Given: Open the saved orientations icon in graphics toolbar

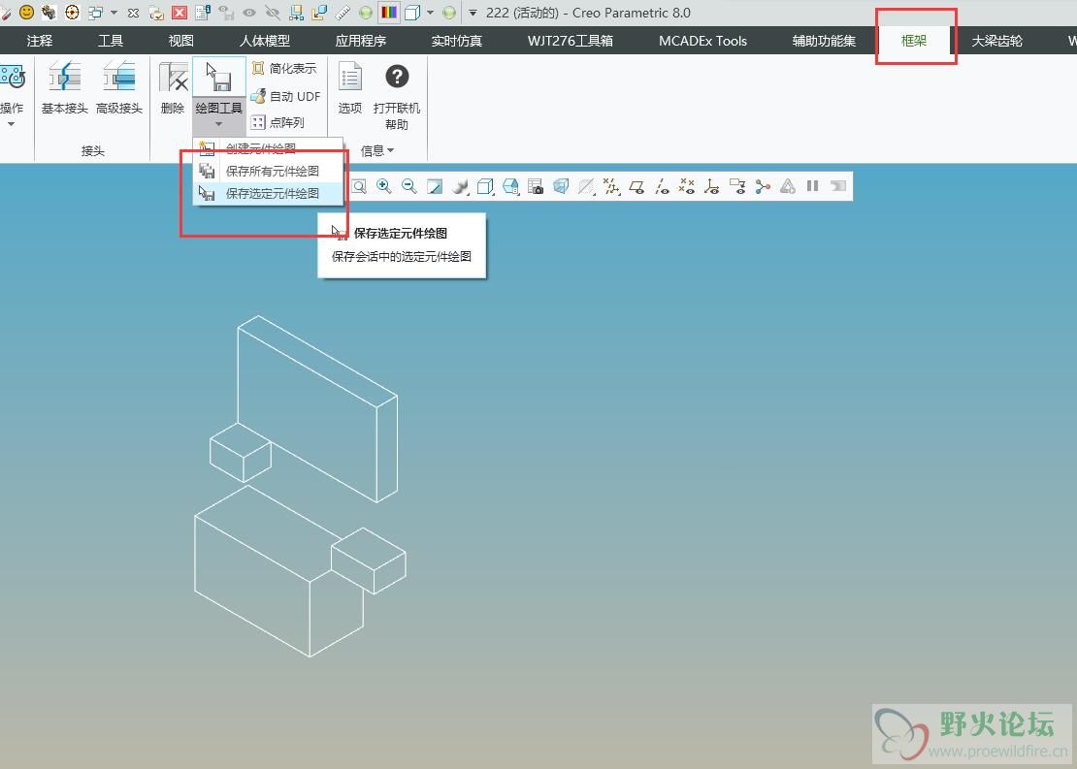Looking at the screenshot, I should (x=510, y=186).
